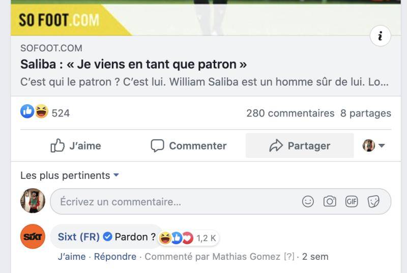Click the Sixt orange logo avatar
Screen dimensions: 407x273
click(x=33, y=237)
